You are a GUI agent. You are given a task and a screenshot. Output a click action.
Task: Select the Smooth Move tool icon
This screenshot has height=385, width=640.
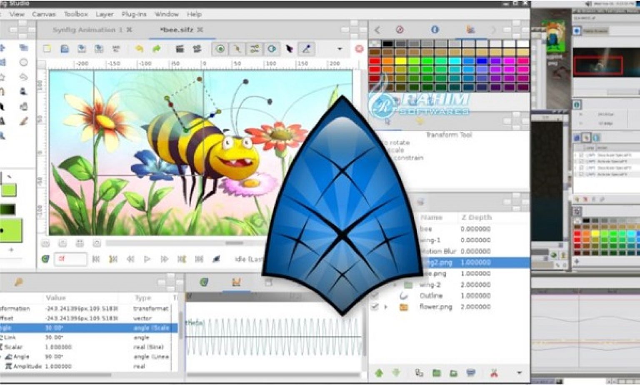pyautogui.click(x=24, y=47)
